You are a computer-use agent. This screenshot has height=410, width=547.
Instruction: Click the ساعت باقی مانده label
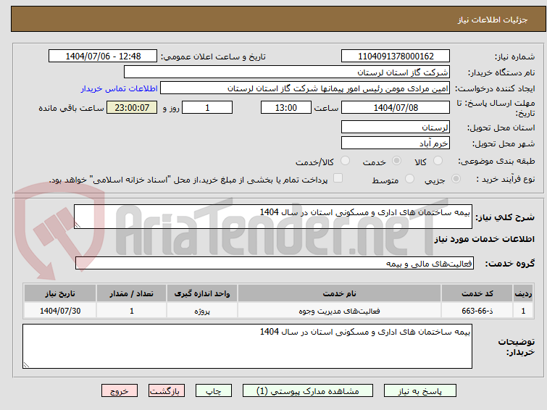click(x=71, y=108)
